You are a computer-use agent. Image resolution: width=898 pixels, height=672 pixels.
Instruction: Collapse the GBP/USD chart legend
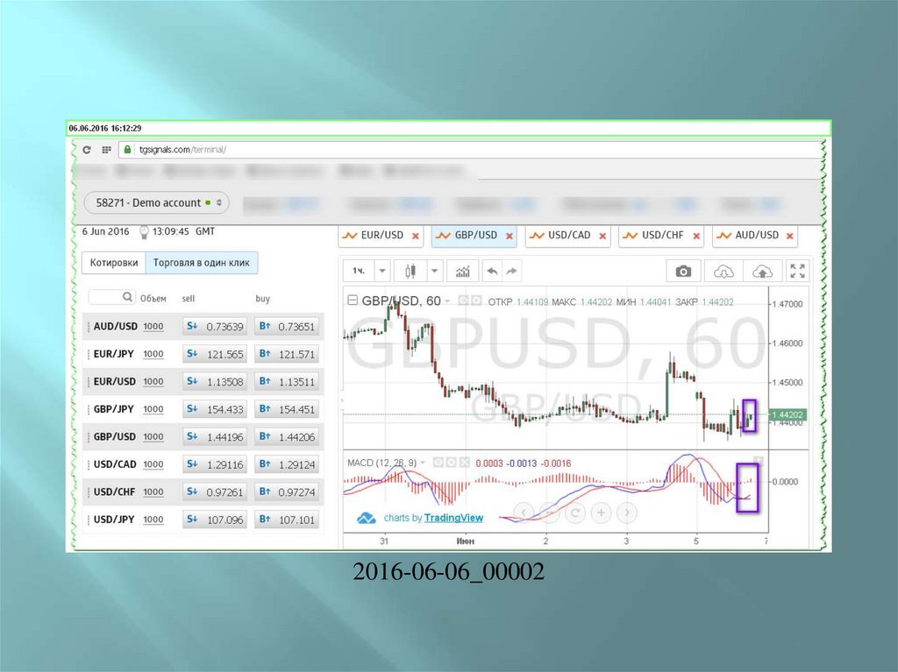pos(353,300)
